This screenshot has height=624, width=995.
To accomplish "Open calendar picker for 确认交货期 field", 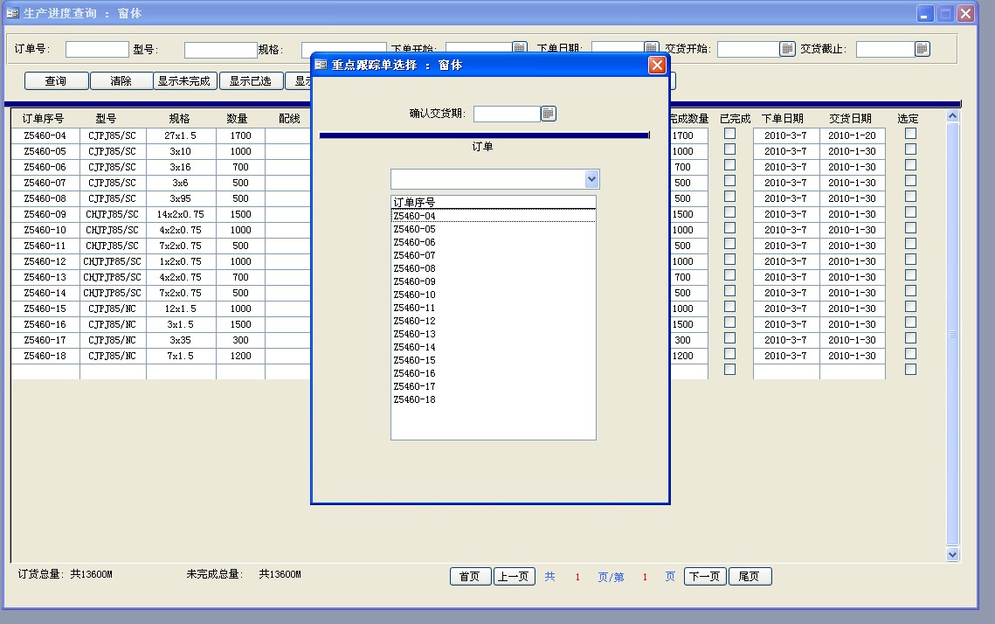I will pyautogui.click(x=549, y=114).
